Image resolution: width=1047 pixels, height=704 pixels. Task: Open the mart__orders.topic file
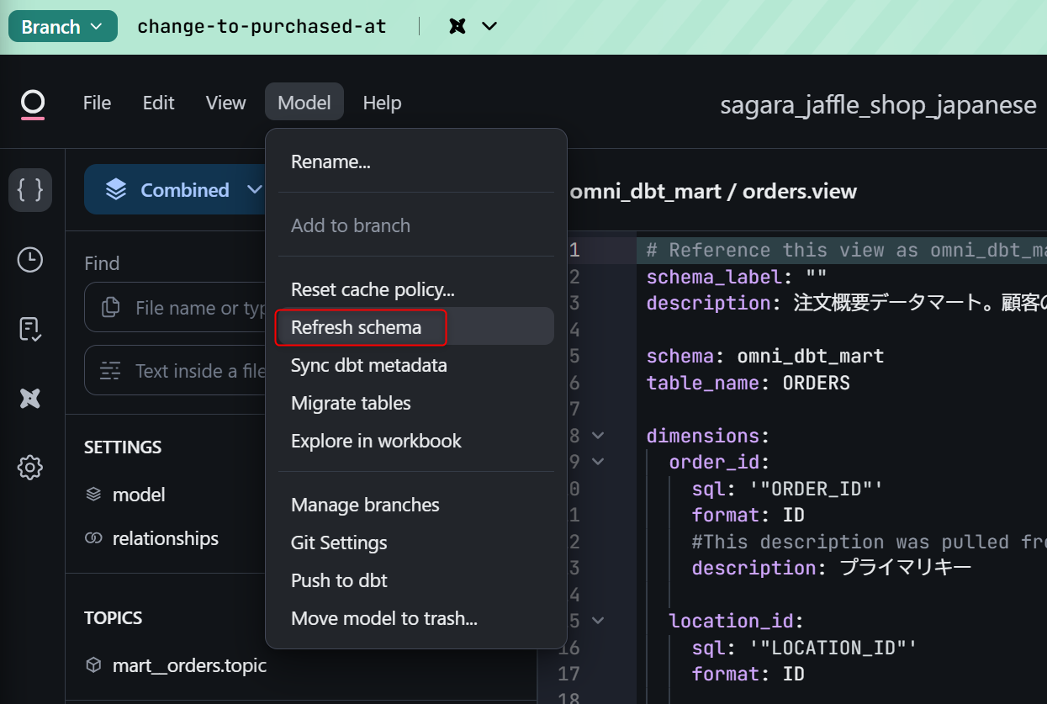point(189,665)
